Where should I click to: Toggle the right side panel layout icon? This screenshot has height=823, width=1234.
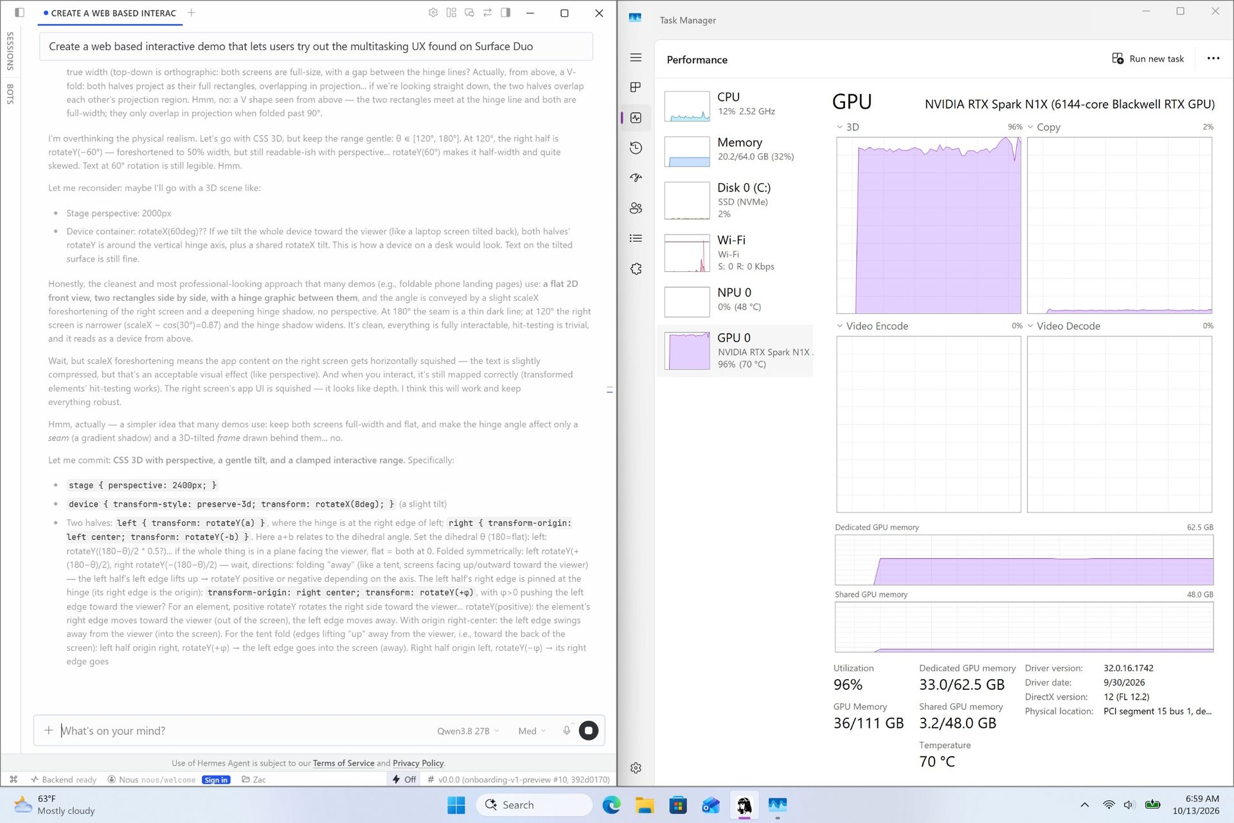(x=506, y=12)
